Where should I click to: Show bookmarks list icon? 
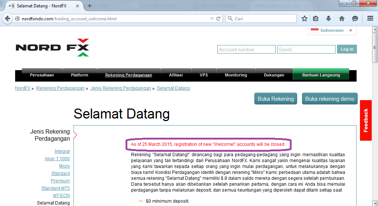point(316,18)
